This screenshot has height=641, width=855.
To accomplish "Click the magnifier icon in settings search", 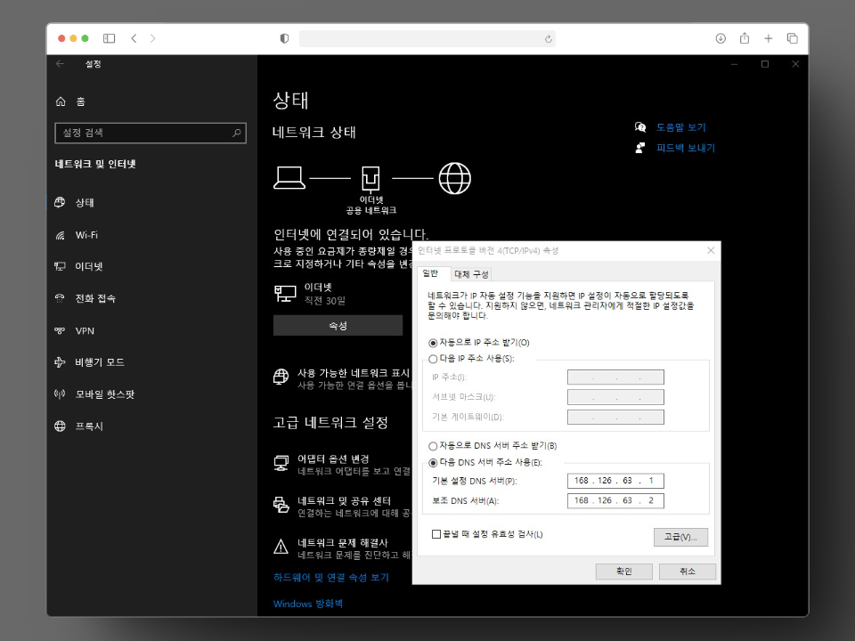I will click(x=237, y=133).
